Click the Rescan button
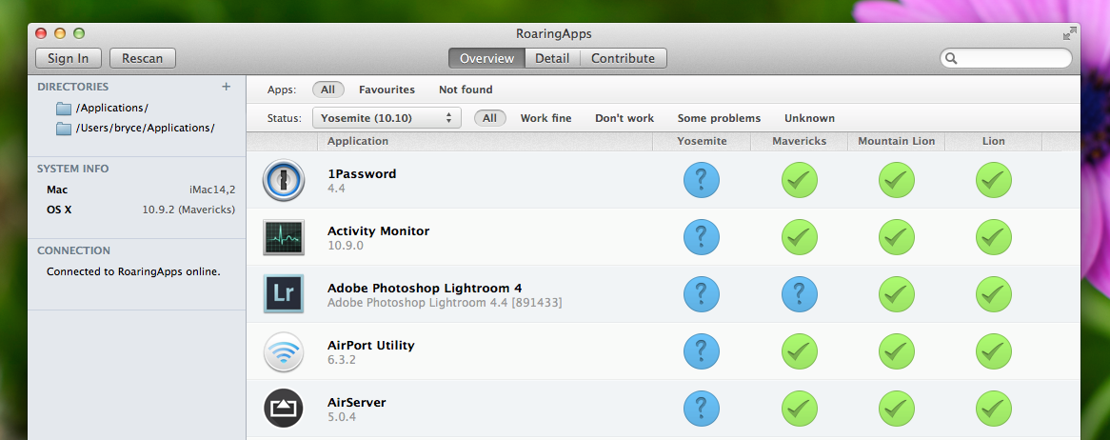The width and height of the screenshot is (1110, 440). 142,58
